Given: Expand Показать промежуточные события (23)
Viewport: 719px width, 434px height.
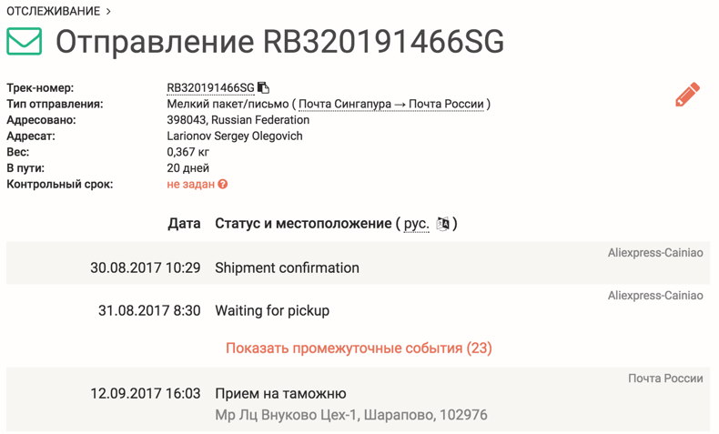Looking at the screenshot, I should coord(359,348).
